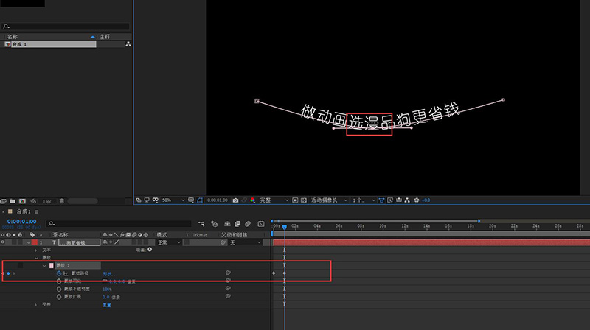Screen dimensions: 590x330
Task: Open 3D glasses view options icon
Action: click(156, 200)
